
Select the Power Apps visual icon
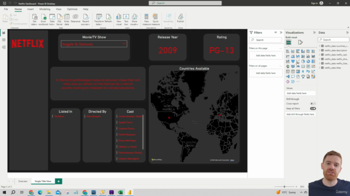[288, 82]
